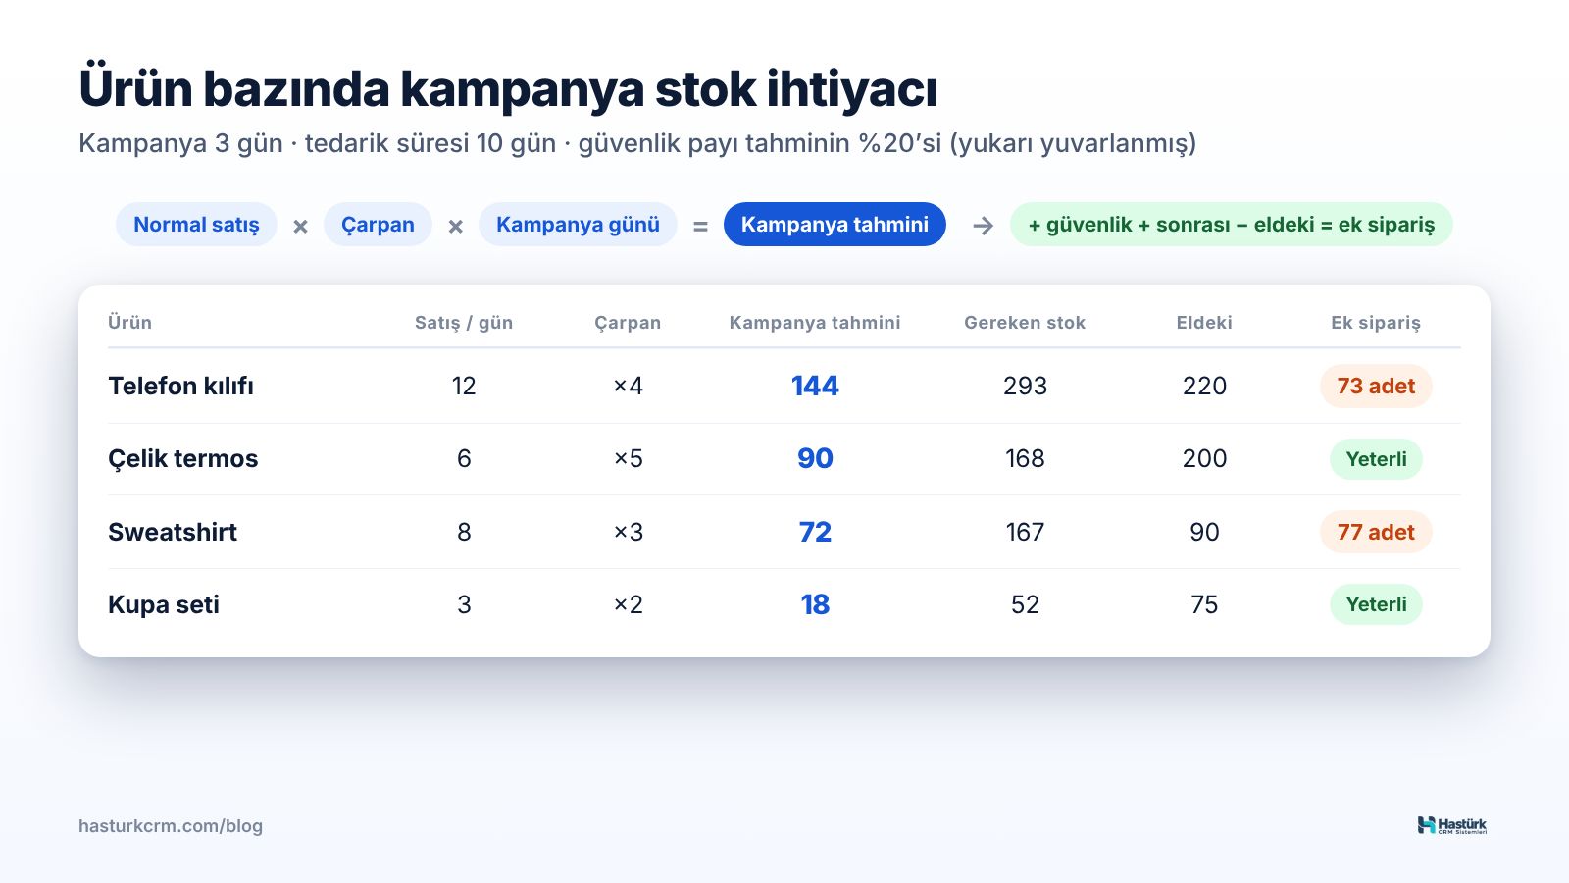
Task: Click the Kampanya tahmini column header
Action: [x=815, y=323]
